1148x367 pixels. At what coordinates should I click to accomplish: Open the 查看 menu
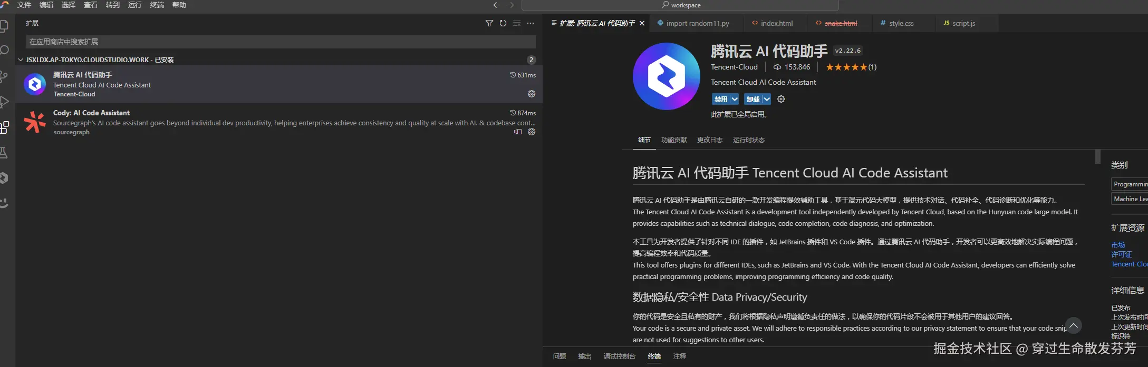coord(91,5)
